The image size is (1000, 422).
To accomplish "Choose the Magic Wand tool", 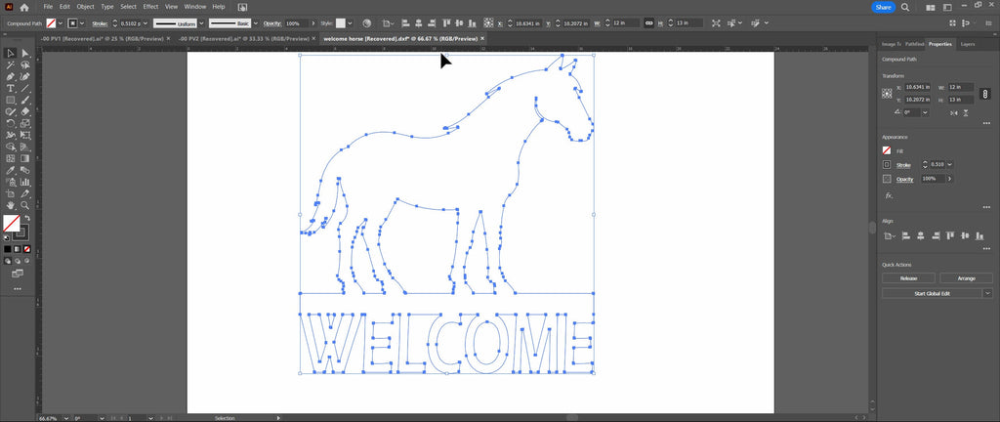I will click(x=11, y=65).
